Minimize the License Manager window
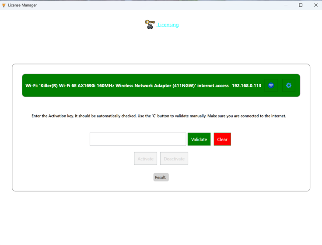This screenshot has width=322, height=245. click(285, 5)
